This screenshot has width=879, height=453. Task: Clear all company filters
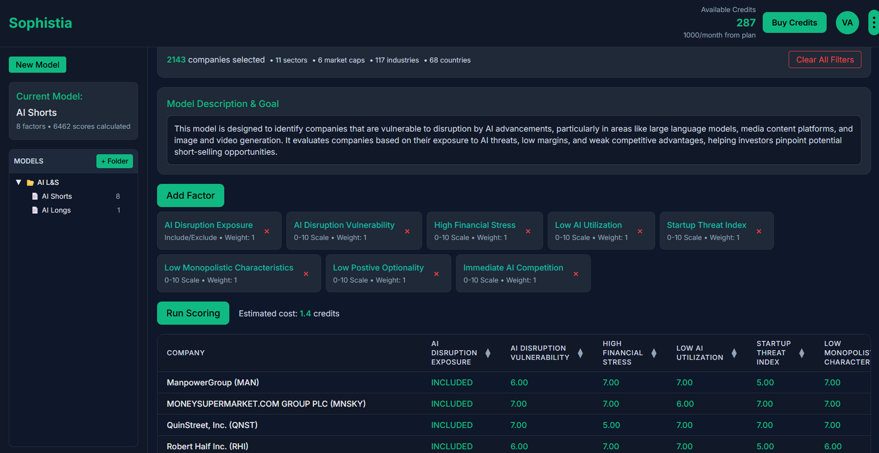pos(825,59)
